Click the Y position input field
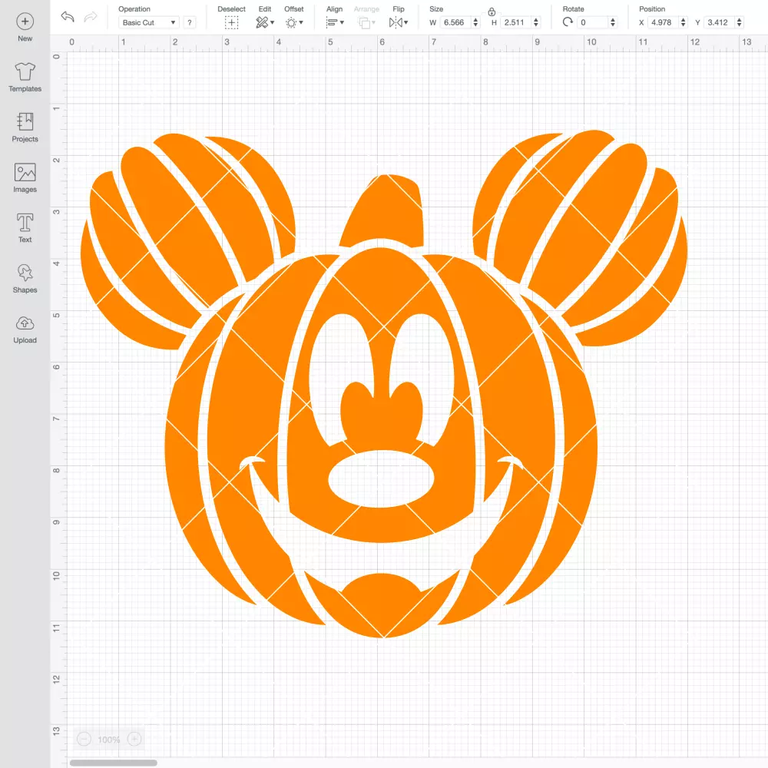 tap(719, 22)
